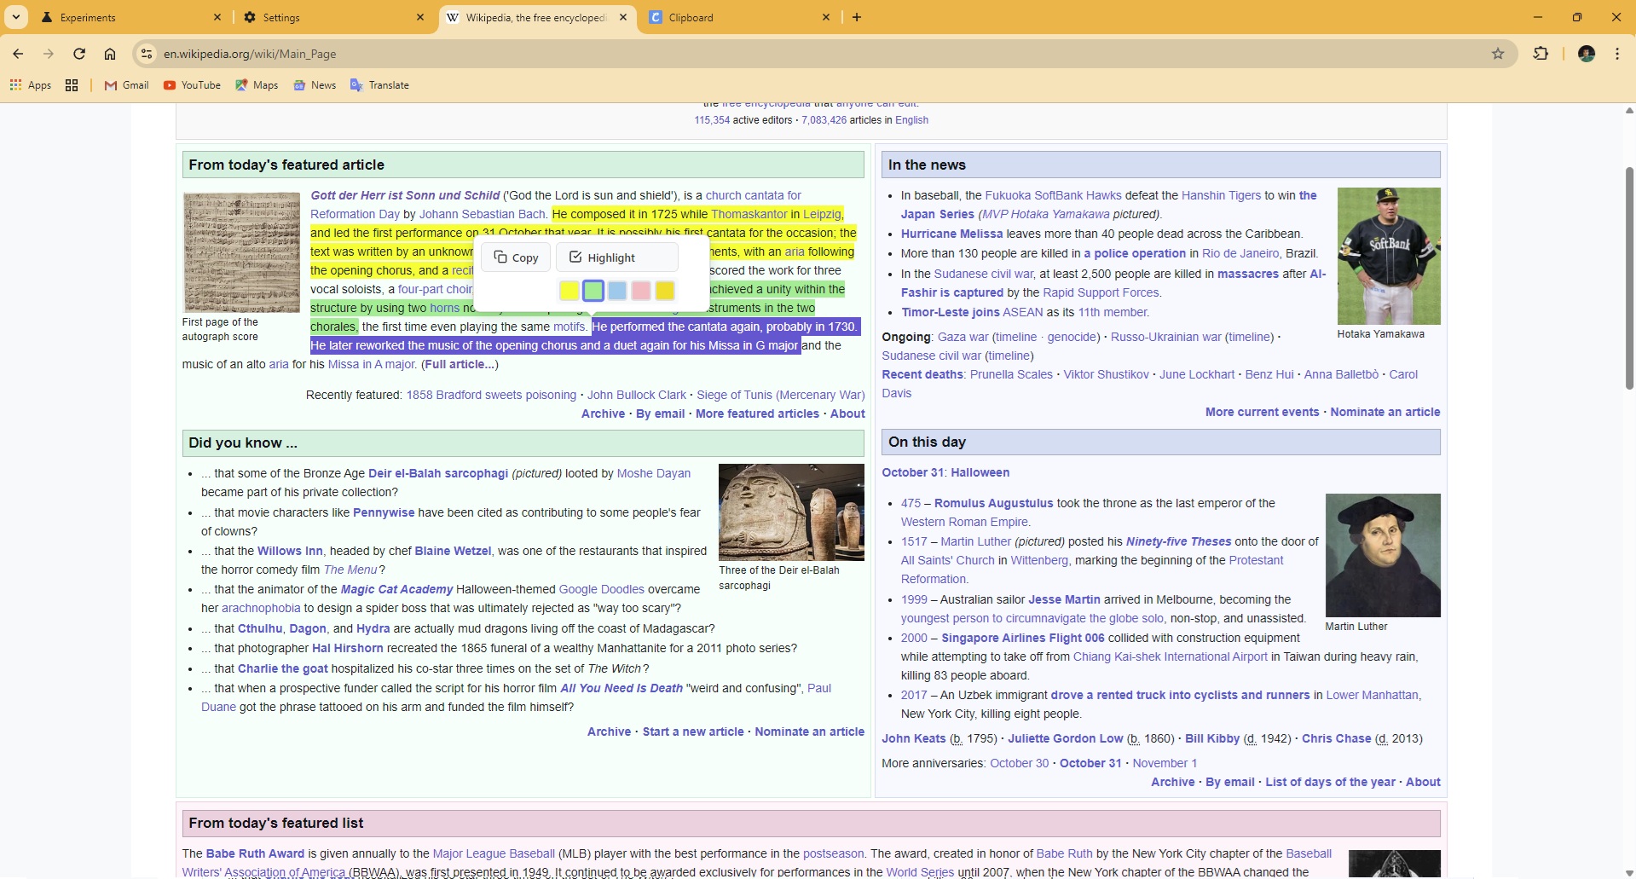Go back to the previous page
This screenshot has width=1636, height=879.
pyautogui.click(x=18, y=54)
